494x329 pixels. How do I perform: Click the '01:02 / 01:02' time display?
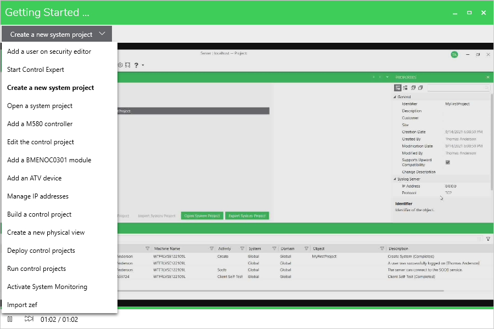[x=59, y=320]
